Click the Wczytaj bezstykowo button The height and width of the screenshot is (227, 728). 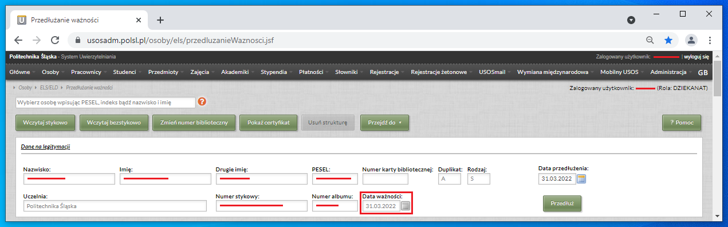(114, 123)
